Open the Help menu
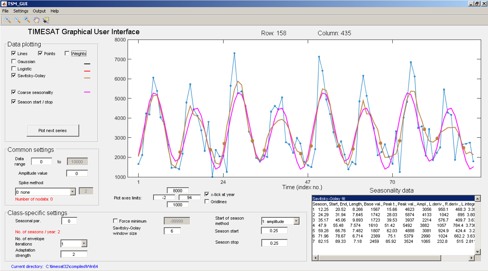488x271 pixels. coord(55,11)
